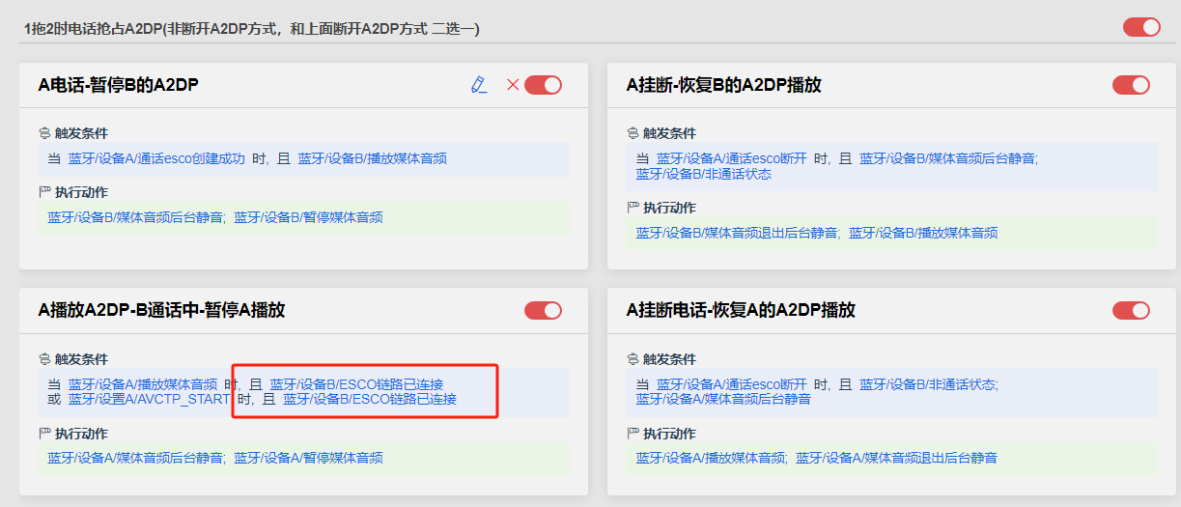Select the A电话-暂停B的A2DP card title

click(x=118, y=85)
